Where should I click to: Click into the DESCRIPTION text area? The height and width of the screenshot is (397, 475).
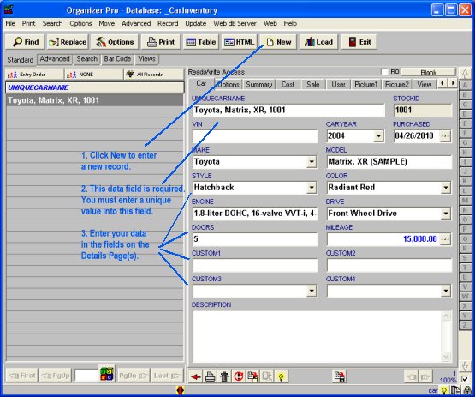(318, 336)
